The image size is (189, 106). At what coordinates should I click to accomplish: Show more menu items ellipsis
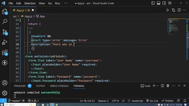click(66, 3)
